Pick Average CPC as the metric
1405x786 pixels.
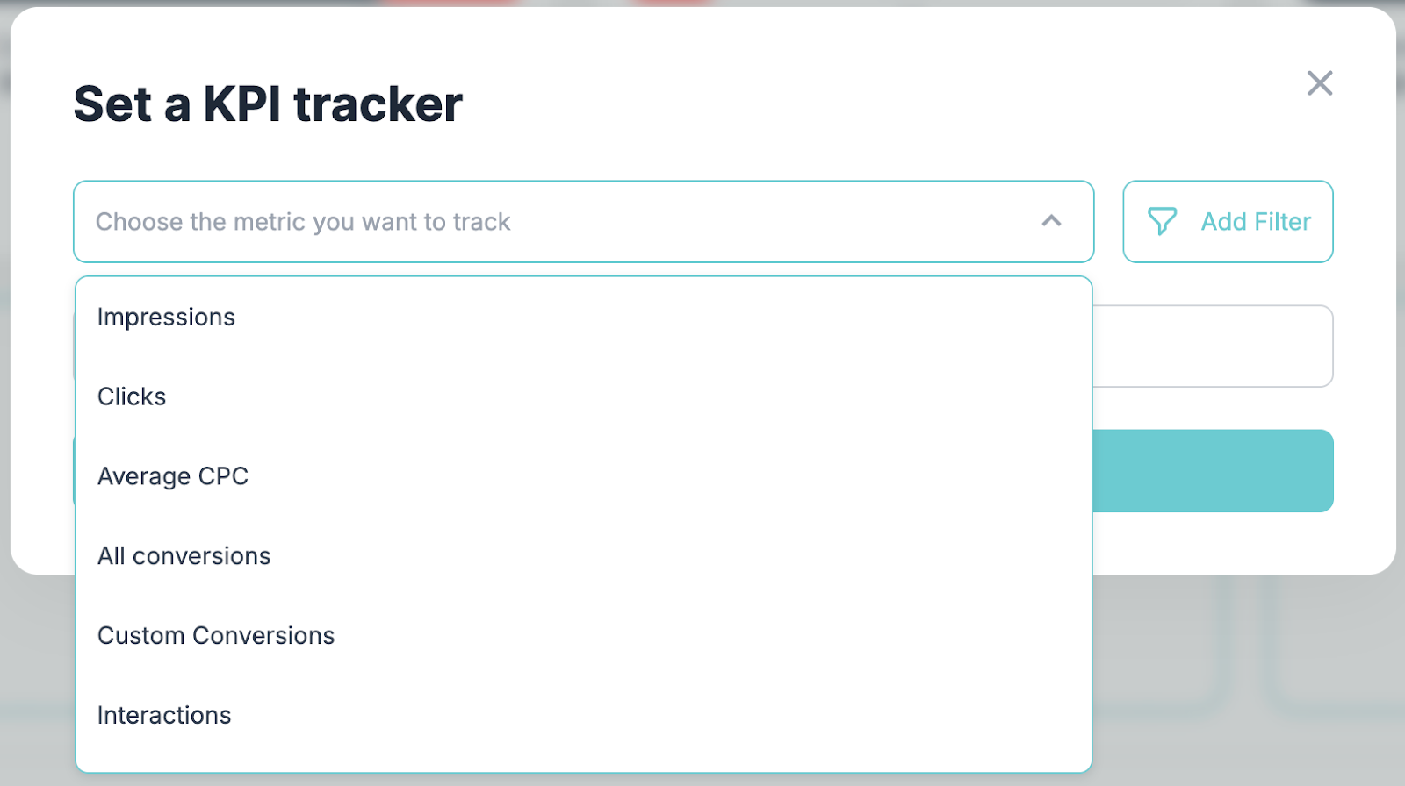pos(173,476)
